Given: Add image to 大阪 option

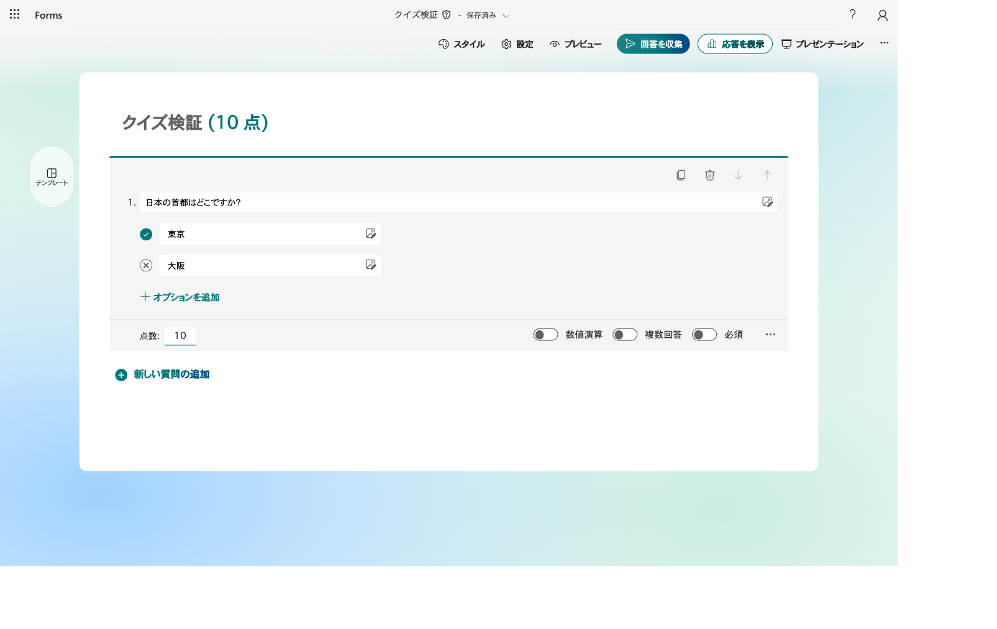Looking at the screenshot, I should click(x=371, y=265).
